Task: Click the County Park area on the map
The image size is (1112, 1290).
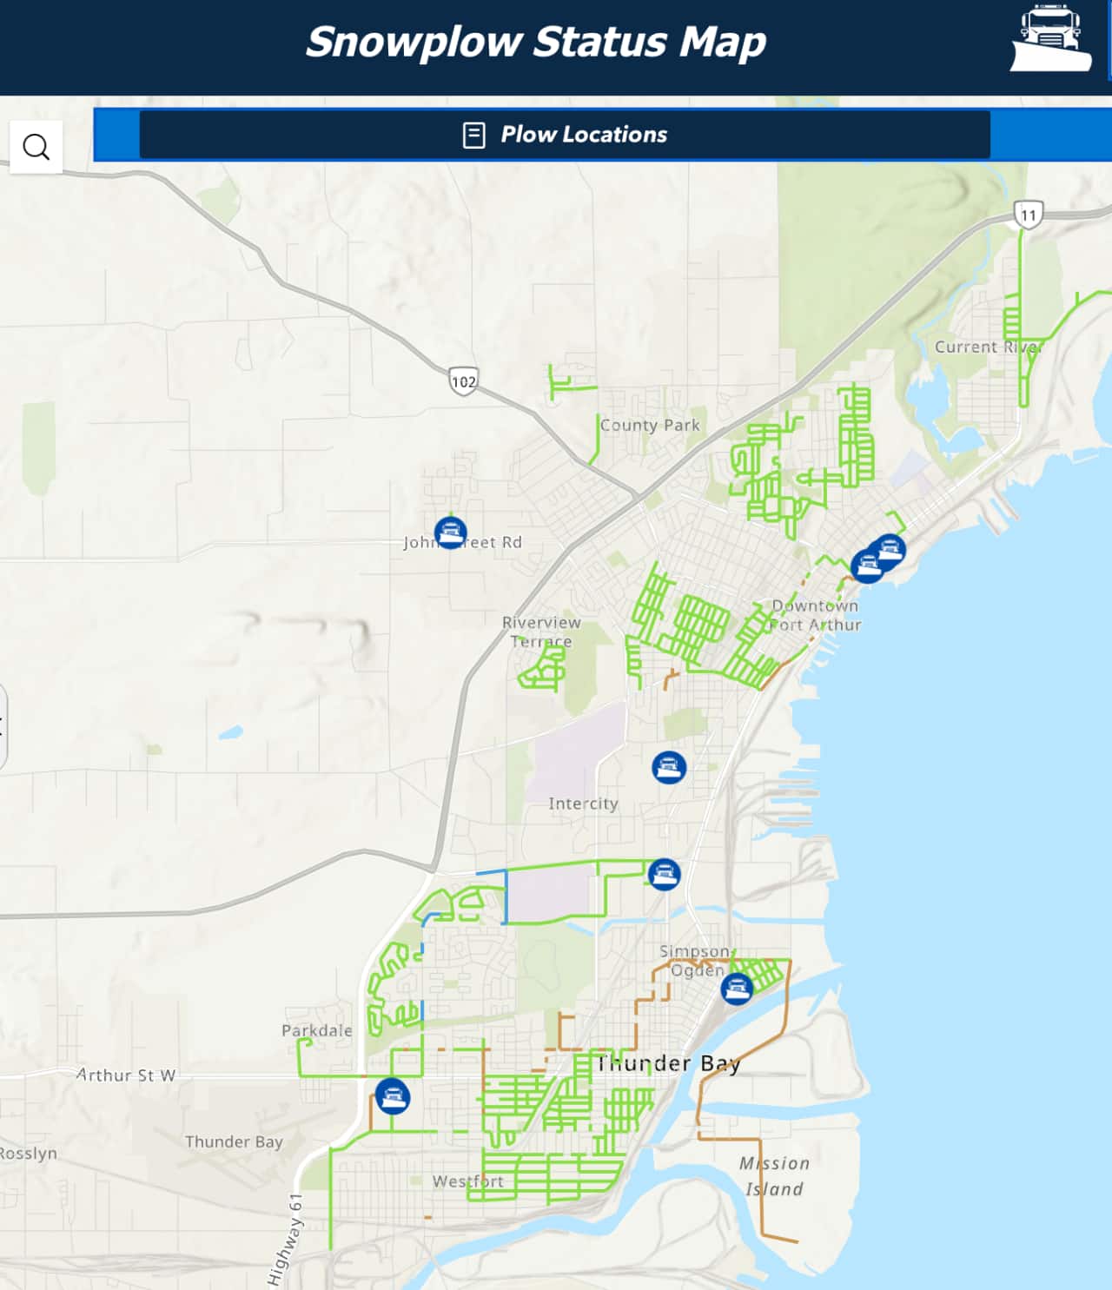Action: [649, 426]
